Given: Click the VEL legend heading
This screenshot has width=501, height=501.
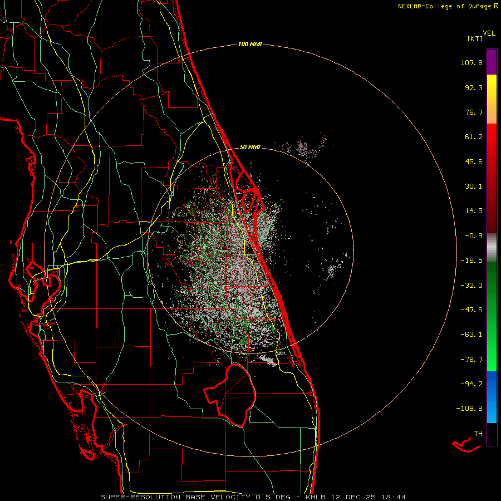Looking at the screenshot, I should tap(489, 33).
